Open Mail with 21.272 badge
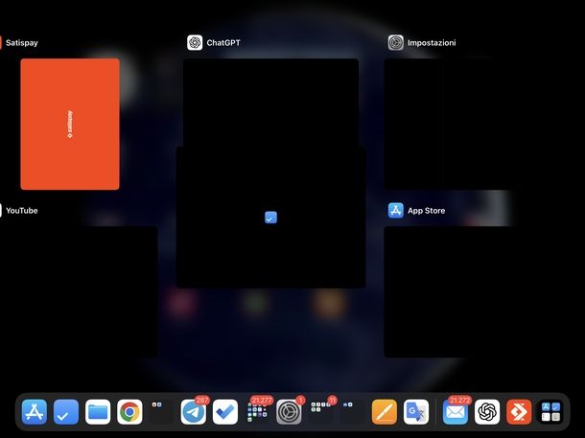This screenshot has height=438, width=585. [x=456, y=412]
